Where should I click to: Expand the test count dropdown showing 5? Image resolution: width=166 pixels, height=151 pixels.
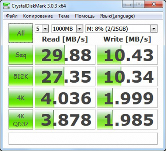pyautogui.click(x=45, y=29)
